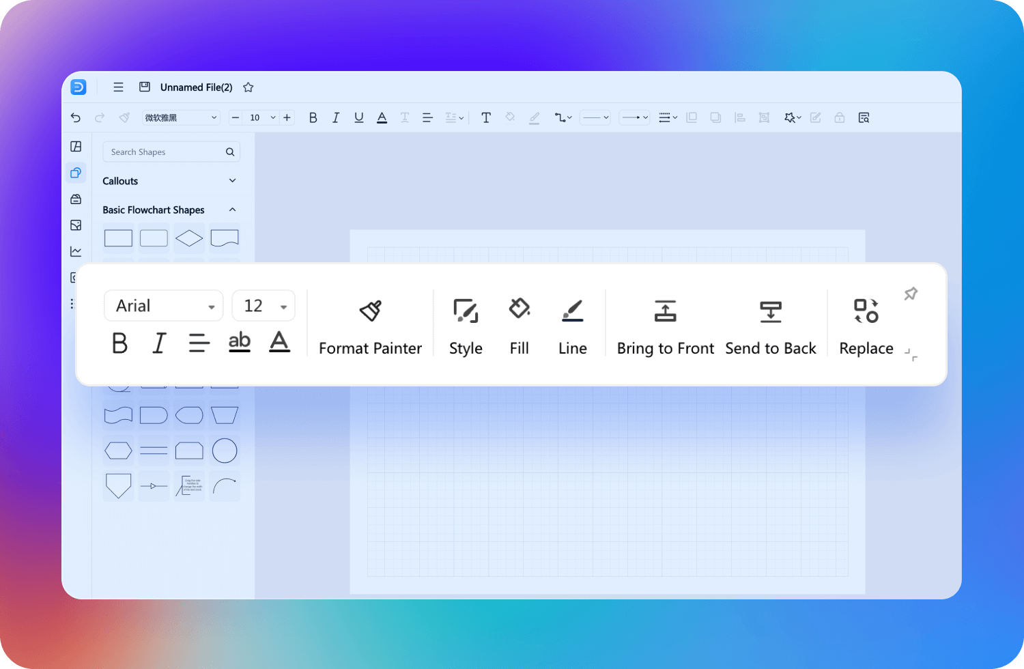Open the Arial font dropdown
Viewport: 1024px width, 669px height.
164,306
